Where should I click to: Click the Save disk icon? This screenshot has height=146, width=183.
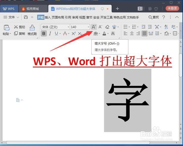point(26,17)
